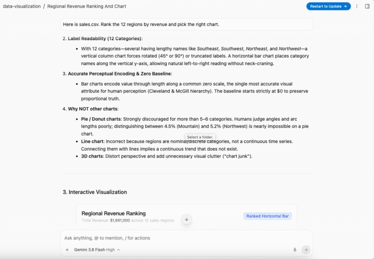Open the Gemini 3.8 Flash model selector
The image size is (374, 259).
[97, 250]
